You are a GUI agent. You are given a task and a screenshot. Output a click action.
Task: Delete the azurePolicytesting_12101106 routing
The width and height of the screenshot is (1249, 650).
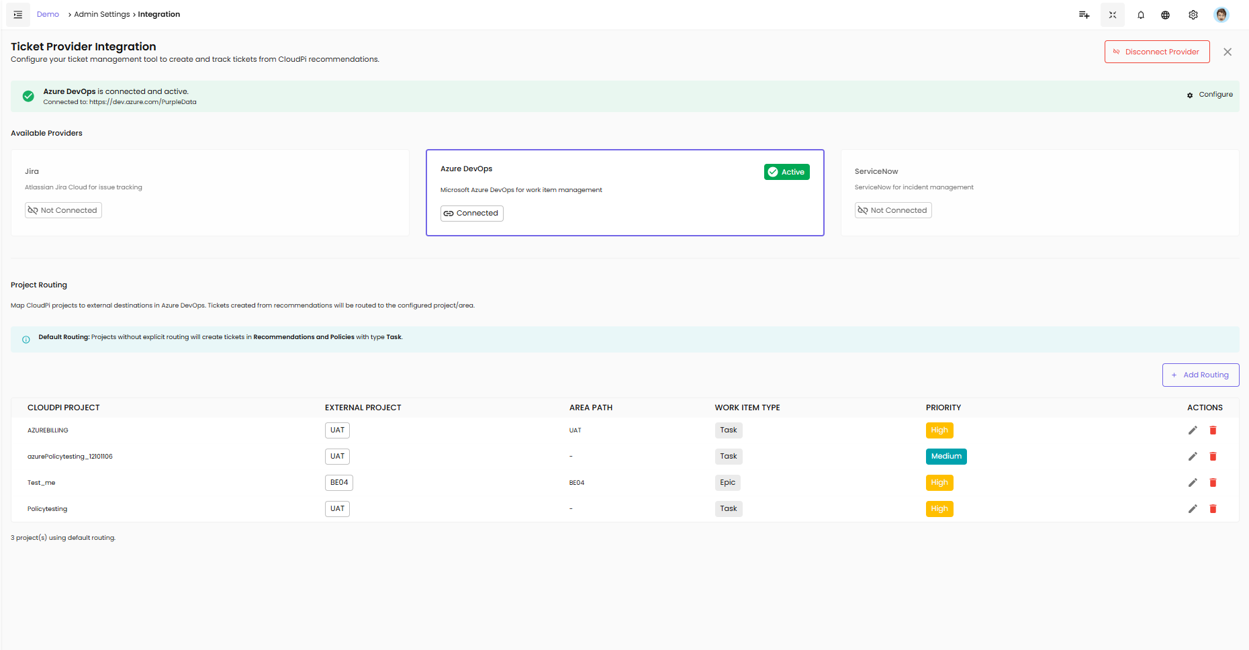click(x=1213, y=457)
